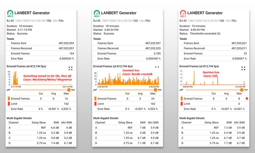Select the channel B SNR value 5.4 dB
This screenshot has width=255, height=153.
pos(228,133)
